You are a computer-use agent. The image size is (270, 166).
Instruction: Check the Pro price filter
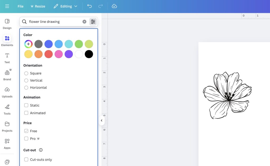pyautogui.click(x=26, y=138)
